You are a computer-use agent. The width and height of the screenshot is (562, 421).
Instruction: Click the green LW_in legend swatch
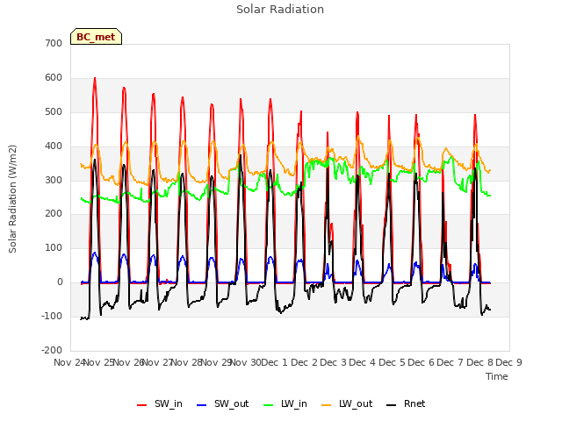pyautogui.click(x=269, y=405)
